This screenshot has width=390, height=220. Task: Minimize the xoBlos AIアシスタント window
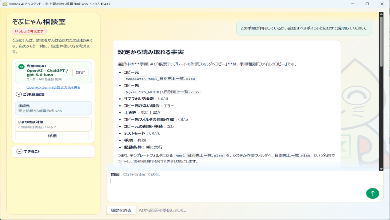pos(352,4)
